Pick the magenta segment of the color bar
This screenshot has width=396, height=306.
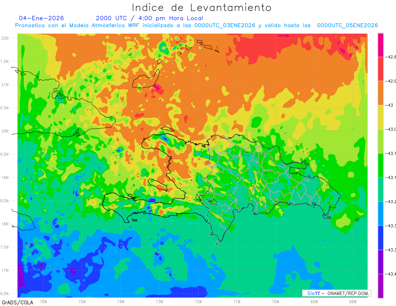[380, 45]
